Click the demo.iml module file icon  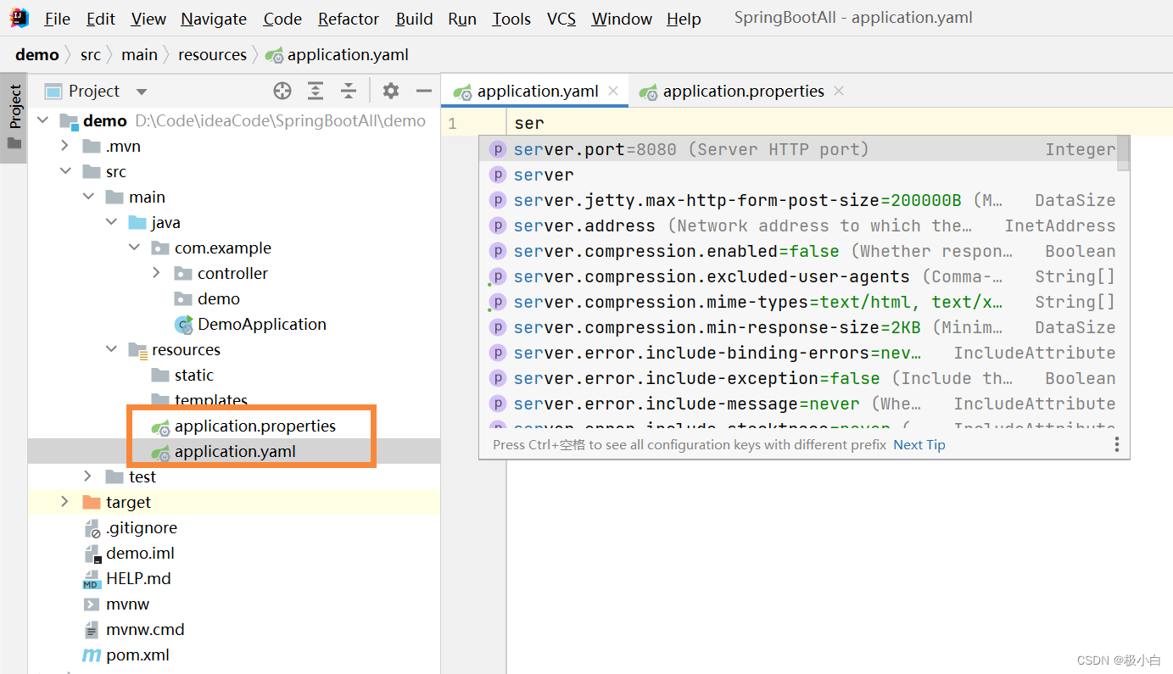(92, 553)
